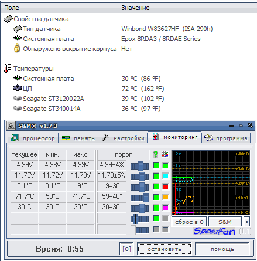Viewport: 257px width, 261px height.
Task: Click the thermometer icon on мониторинг tab
Action: [155, 137]
